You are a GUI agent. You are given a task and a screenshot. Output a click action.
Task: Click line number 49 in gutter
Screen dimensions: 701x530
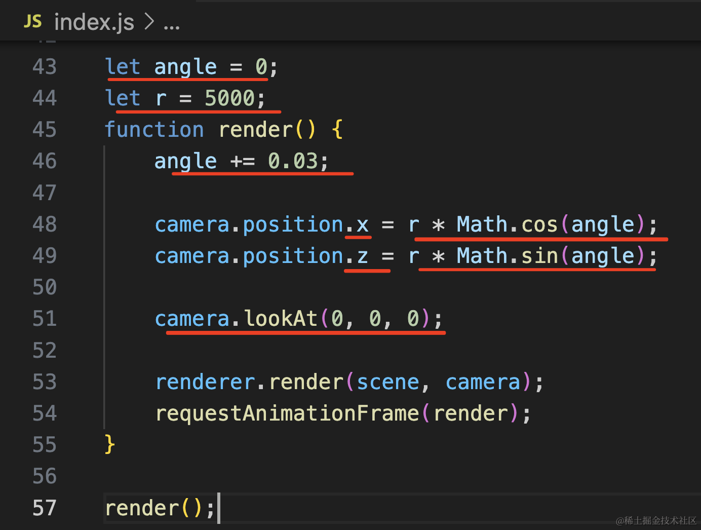45,256
